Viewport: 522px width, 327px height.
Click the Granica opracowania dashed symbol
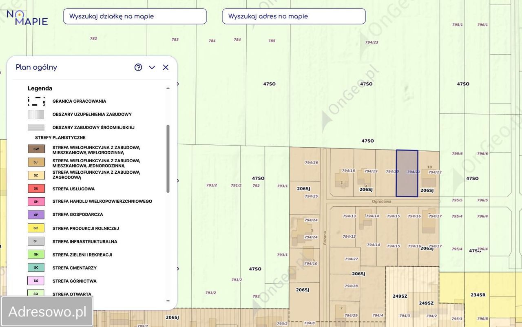36,101
